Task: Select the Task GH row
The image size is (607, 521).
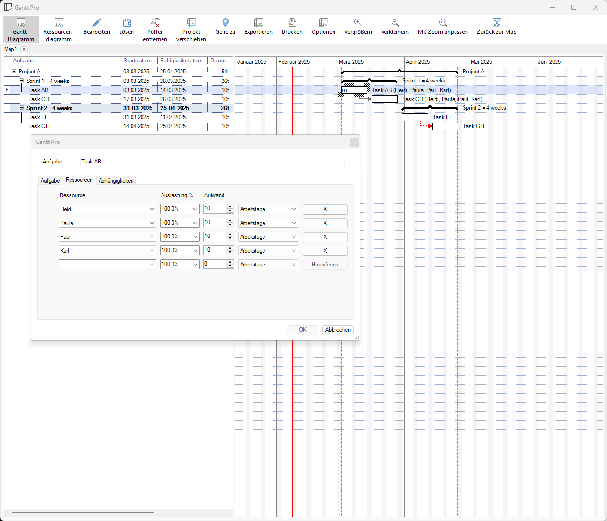Action: (x=118, y=126)
